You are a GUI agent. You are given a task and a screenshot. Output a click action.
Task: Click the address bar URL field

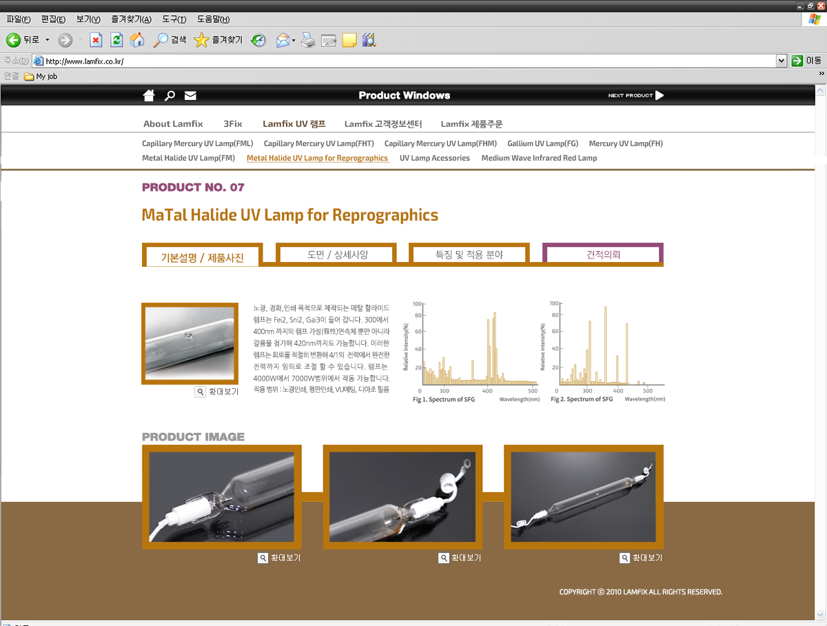407,61
